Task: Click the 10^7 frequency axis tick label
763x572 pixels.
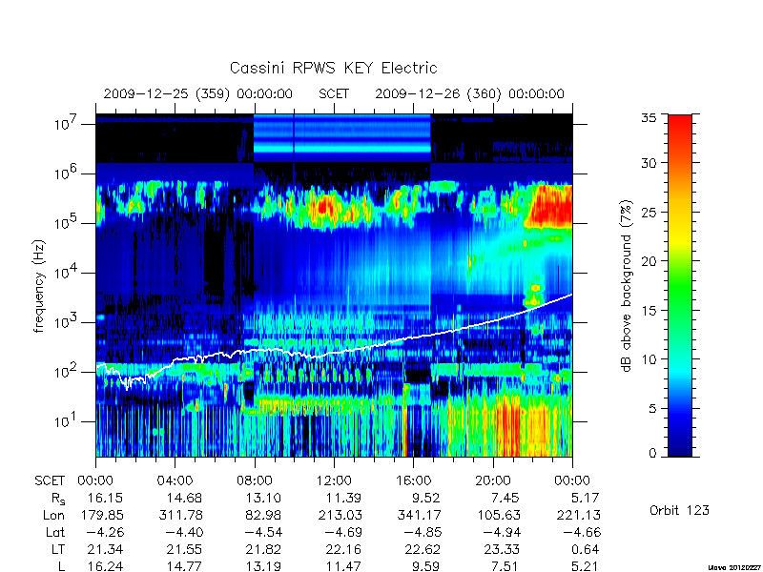Action: [x=66, y=123]
